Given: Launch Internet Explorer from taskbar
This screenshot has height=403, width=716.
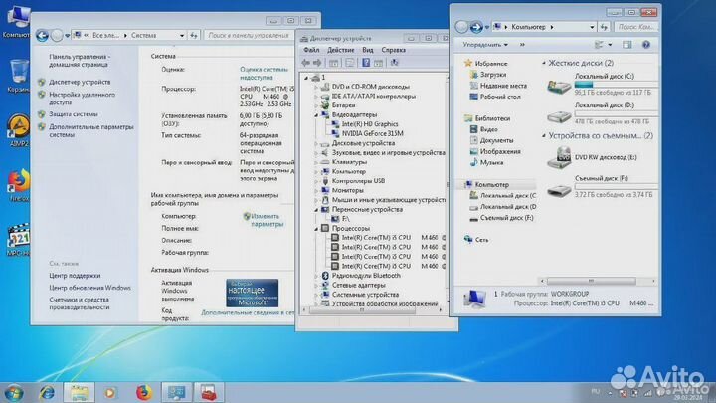Looking at the screenshot, I should [x=47, y=392].
